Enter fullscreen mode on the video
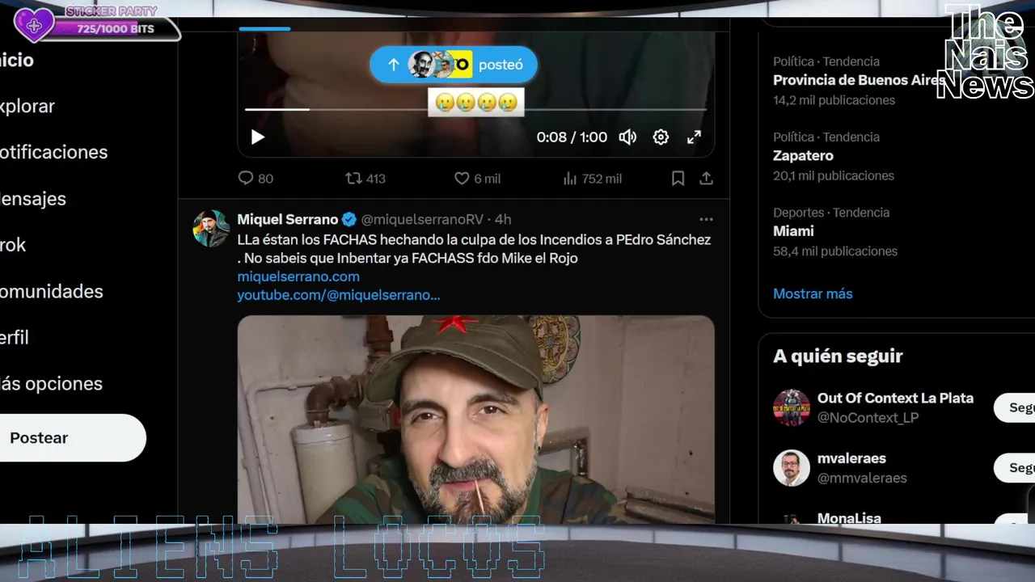 (x=694, y=137)
